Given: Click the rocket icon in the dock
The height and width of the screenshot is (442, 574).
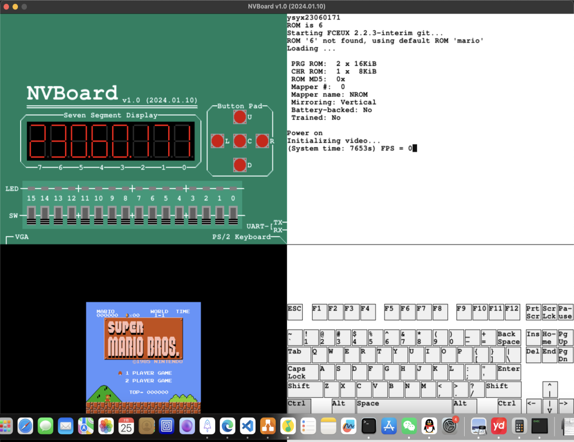Looking at the screenshot, I should 207,426.
